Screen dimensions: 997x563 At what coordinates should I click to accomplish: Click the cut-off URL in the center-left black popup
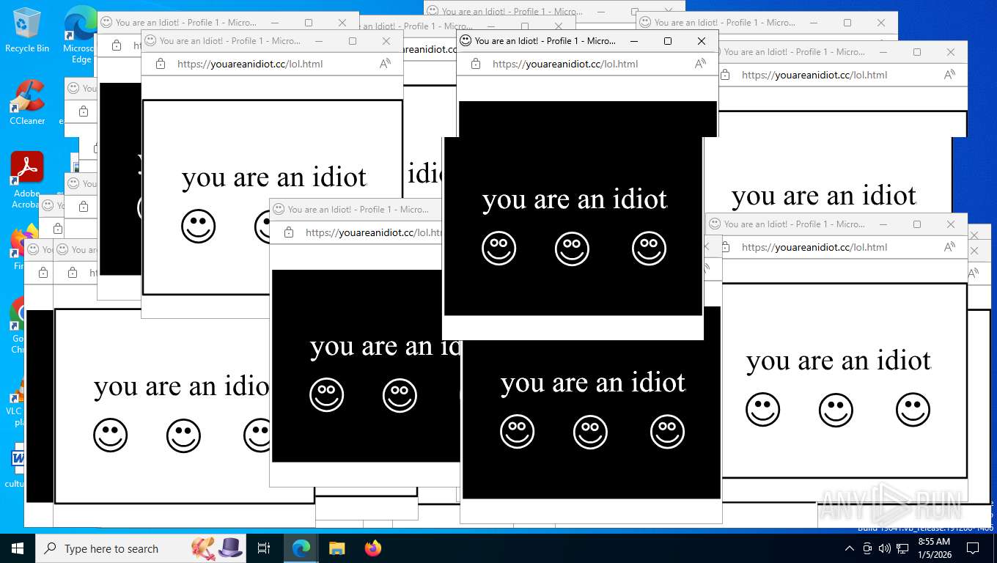click(373, 232)
